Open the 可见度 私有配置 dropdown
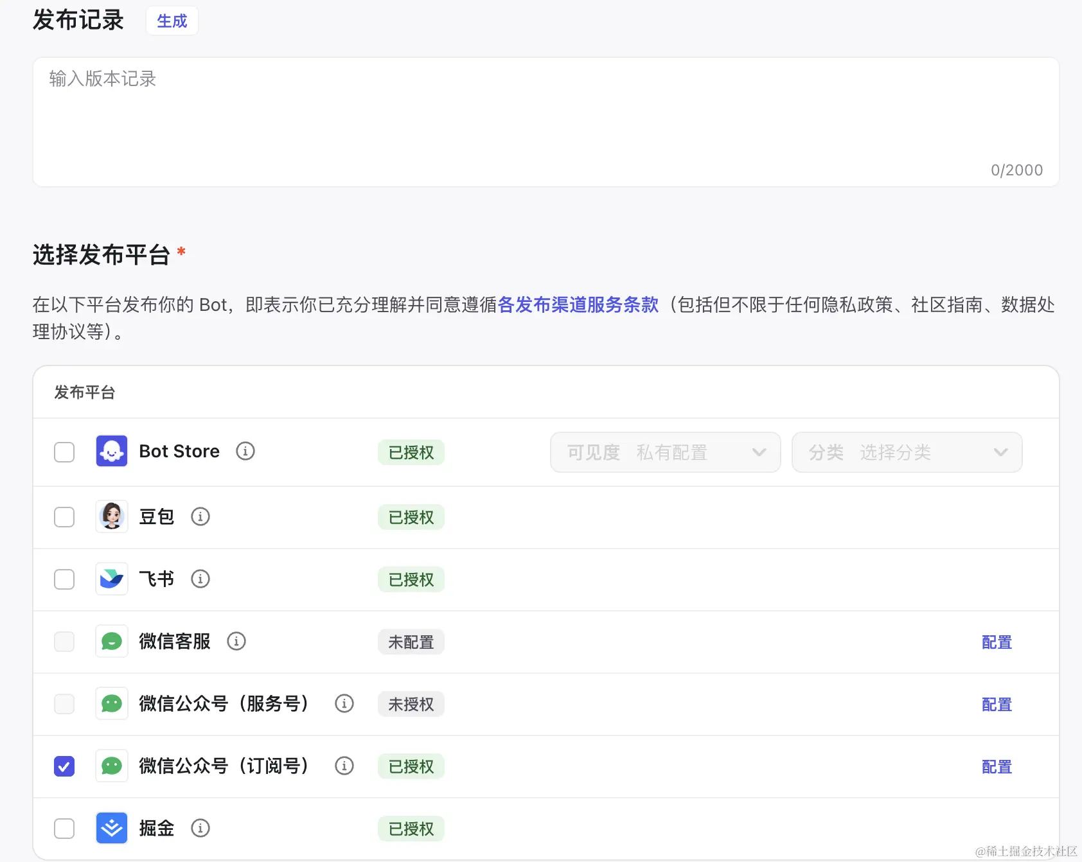The image size is (1082, 862). coord(666,452)
